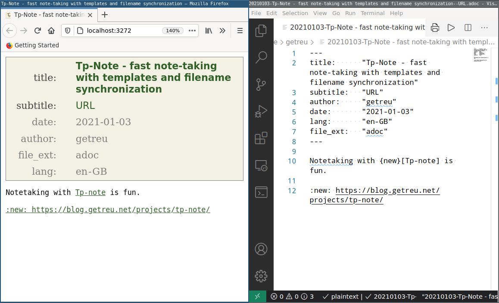This screenshot has height=303, width=499.
Task: Reset the 140% zoom level indicator
Action: point(173,31)
